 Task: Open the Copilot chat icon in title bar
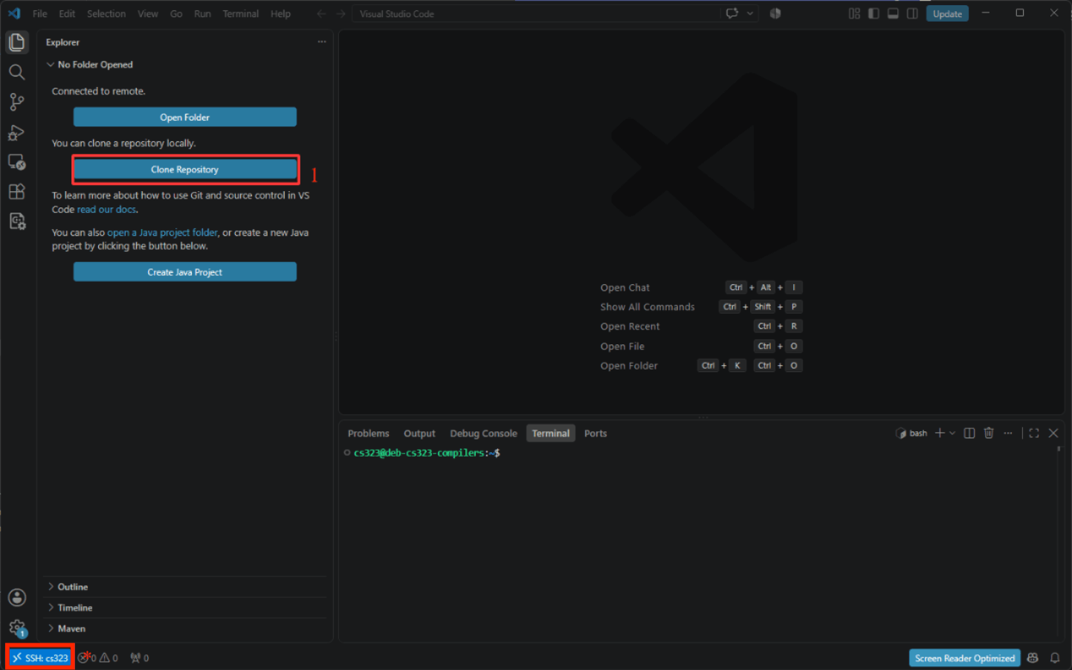coord(732,13)
